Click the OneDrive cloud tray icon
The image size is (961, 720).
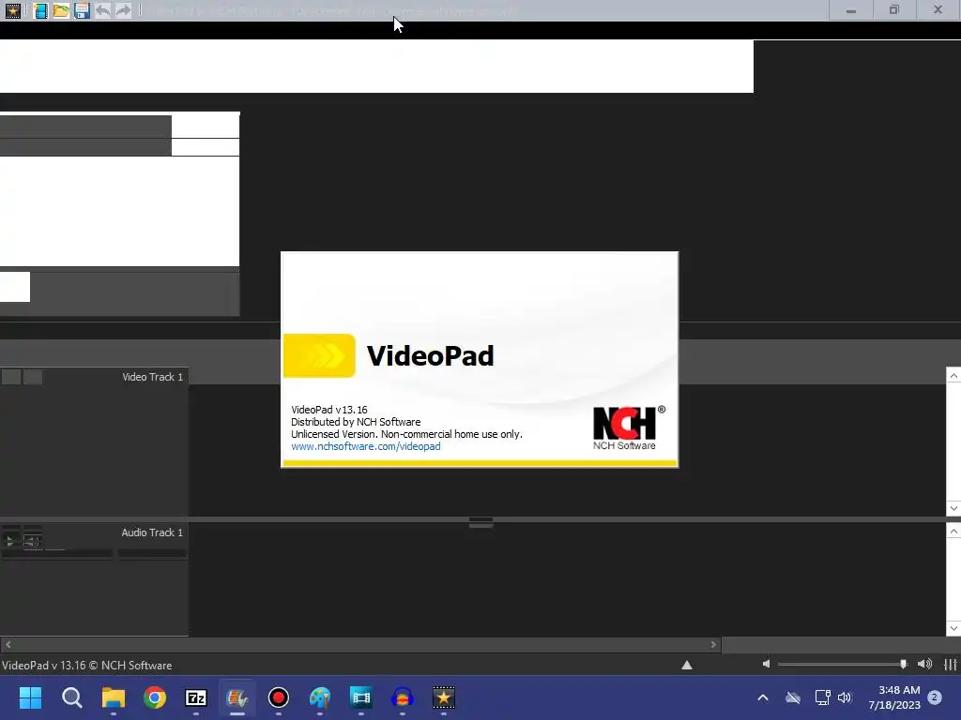[793, 697]
